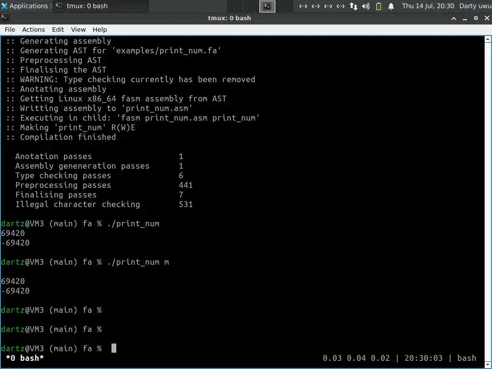Check the battery status icon

coord(379,6)
